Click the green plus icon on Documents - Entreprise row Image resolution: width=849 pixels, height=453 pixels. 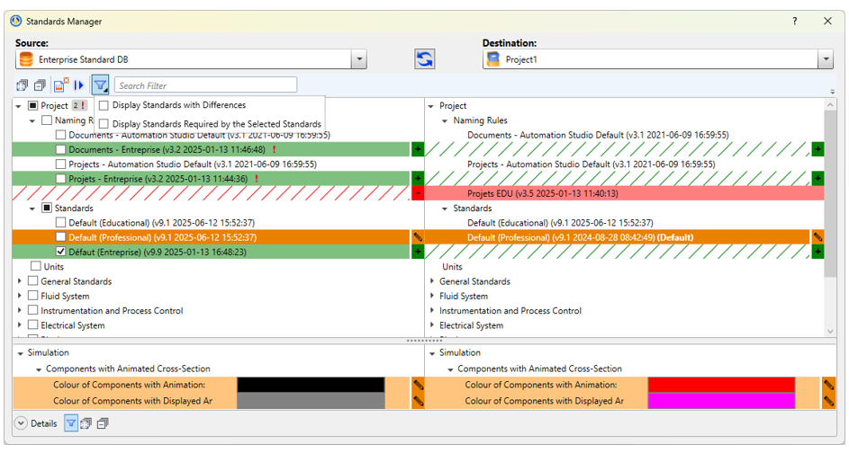point(418,150)
